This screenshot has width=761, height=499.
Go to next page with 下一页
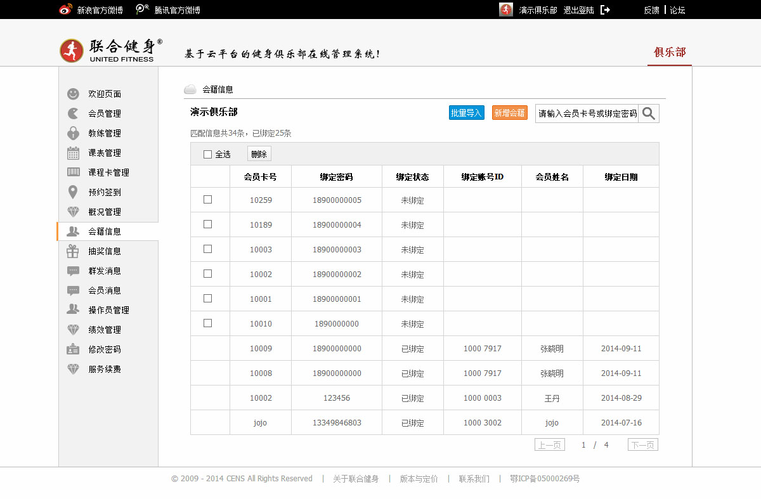(x=642, y=445)
